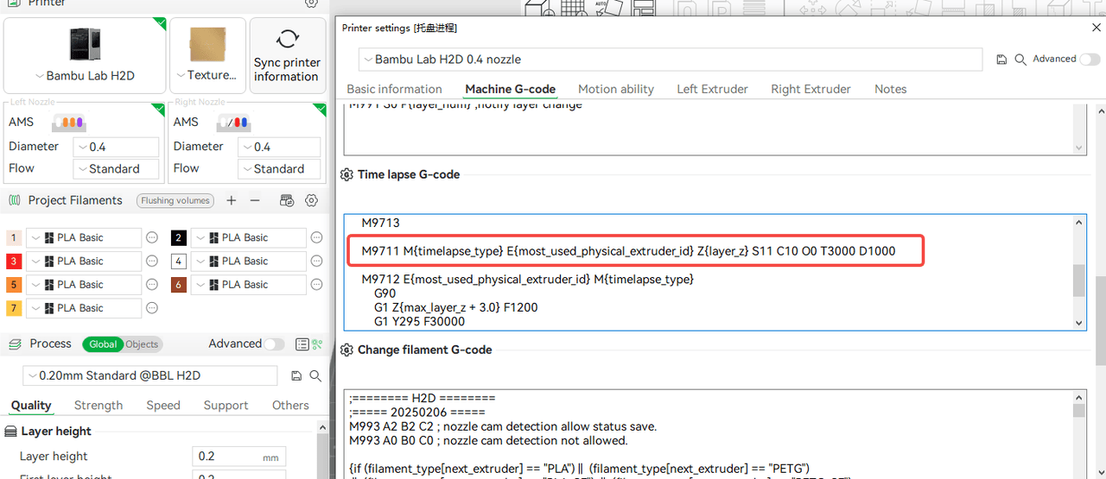This screenshot has width=1106, height=479.
Task: Toggle Advanced mode in Printer settings dialog
Action: pos(1090,60)
